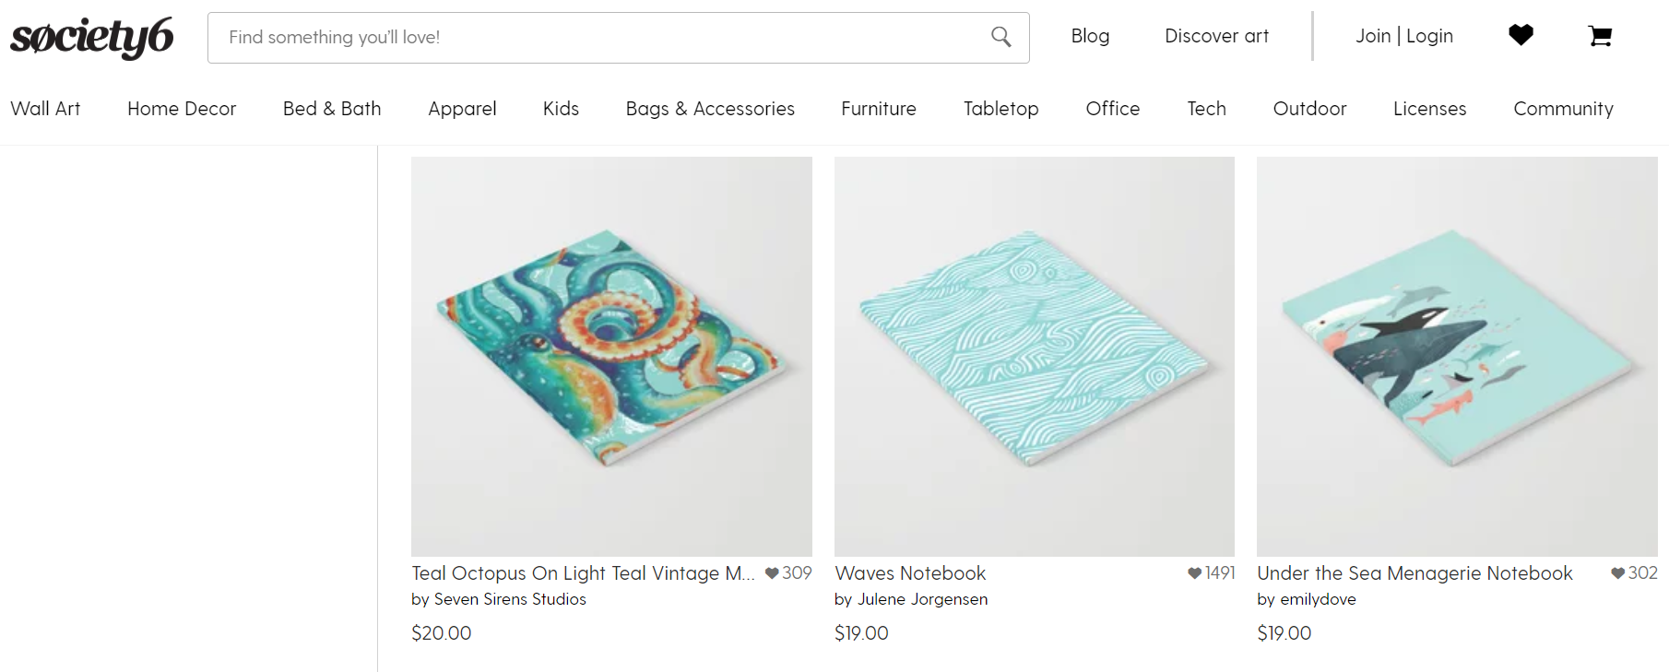Viewport: 1669px width, 672px height.
Task: Open the Waves Notebook product thumbnail
Action: click(x=1034, y=356)
